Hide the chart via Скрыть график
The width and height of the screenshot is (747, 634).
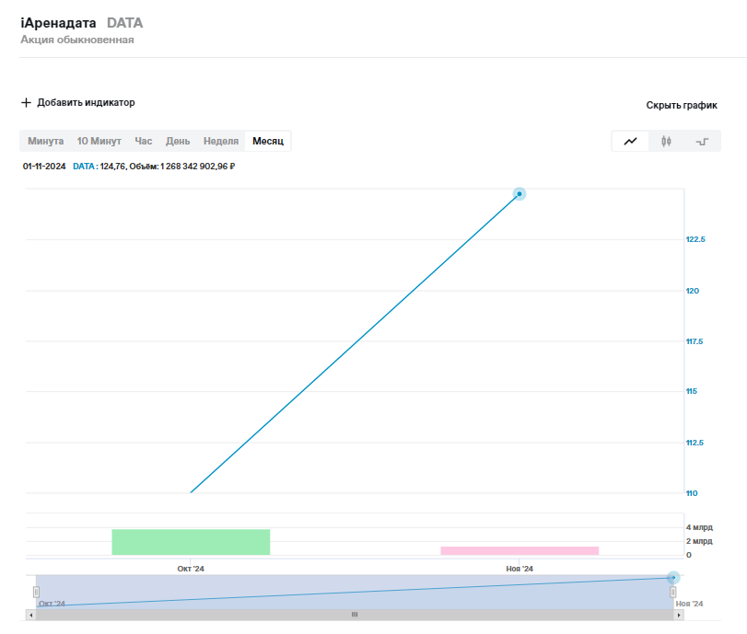[x=681, y=106]
